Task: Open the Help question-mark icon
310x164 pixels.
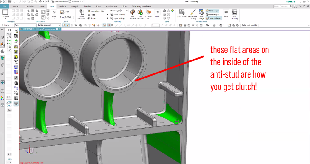Action: click(304, 6)
